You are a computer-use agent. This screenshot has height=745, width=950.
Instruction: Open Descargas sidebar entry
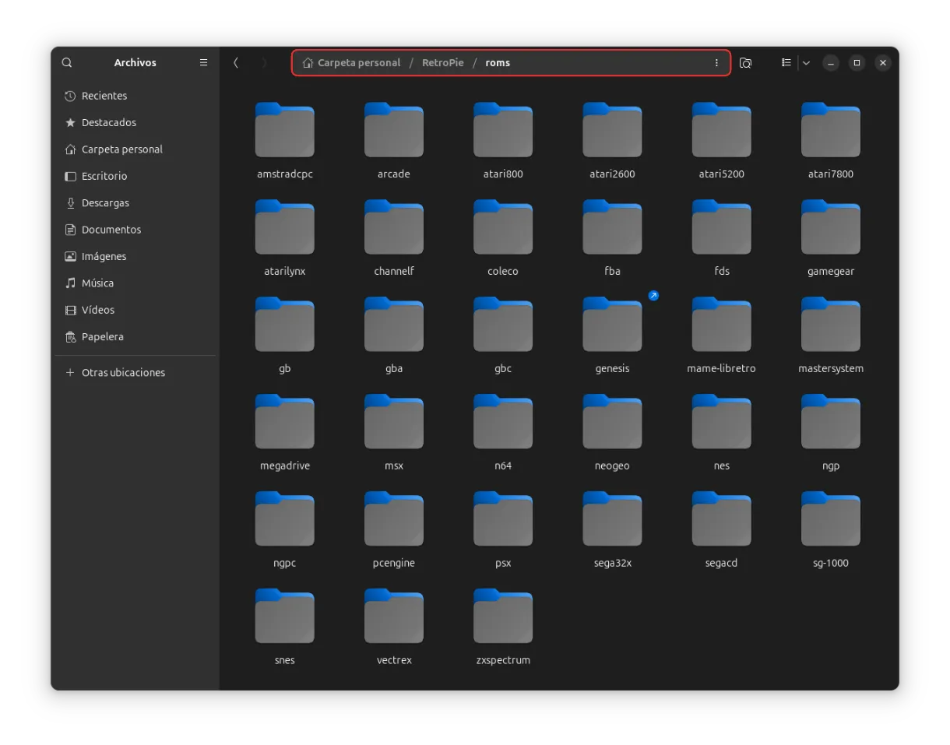(105, 203)
